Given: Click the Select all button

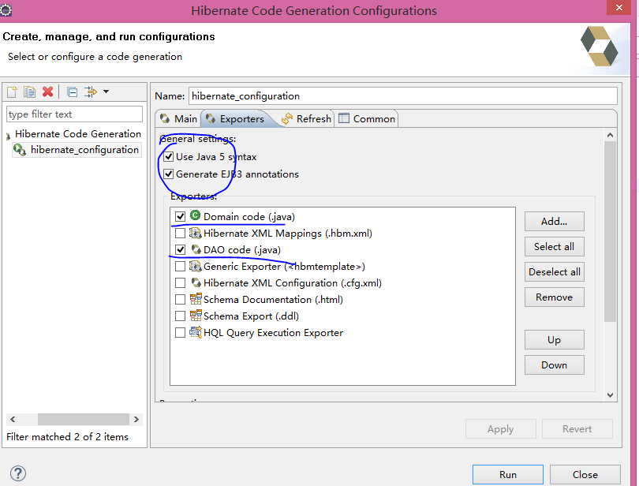Looking at the screenshot, I should tap(555, 247).
